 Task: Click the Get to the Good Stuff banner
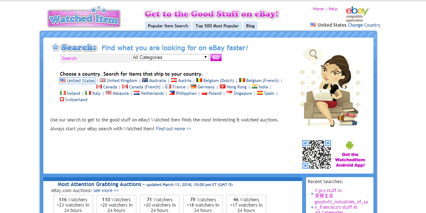point(212,14)
